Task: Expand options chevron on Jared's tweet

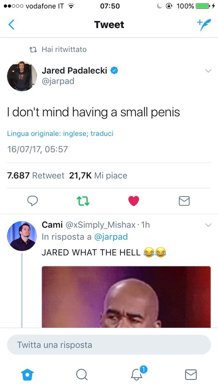Action: (x=209, y=71)
